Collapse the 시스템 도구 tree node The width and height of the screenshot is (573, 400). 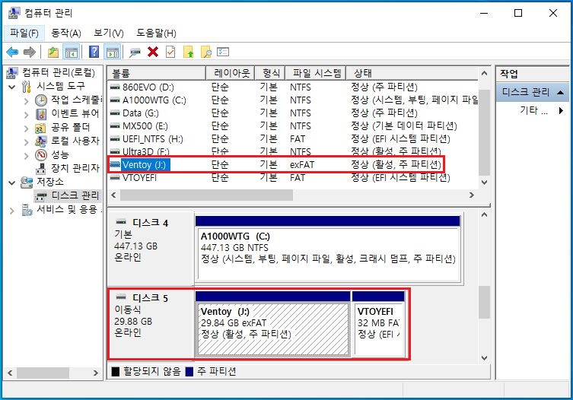coord(11,87)
